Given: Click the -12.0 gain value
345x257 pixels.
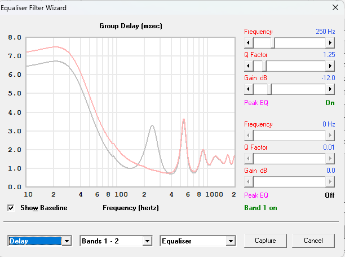Looking at the screenshot, I should tap(328, 78).
